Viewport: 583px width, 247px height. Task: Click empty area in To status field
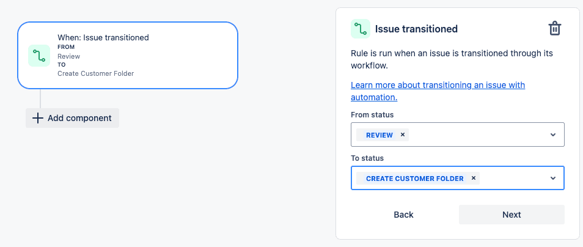click(513, 178)
